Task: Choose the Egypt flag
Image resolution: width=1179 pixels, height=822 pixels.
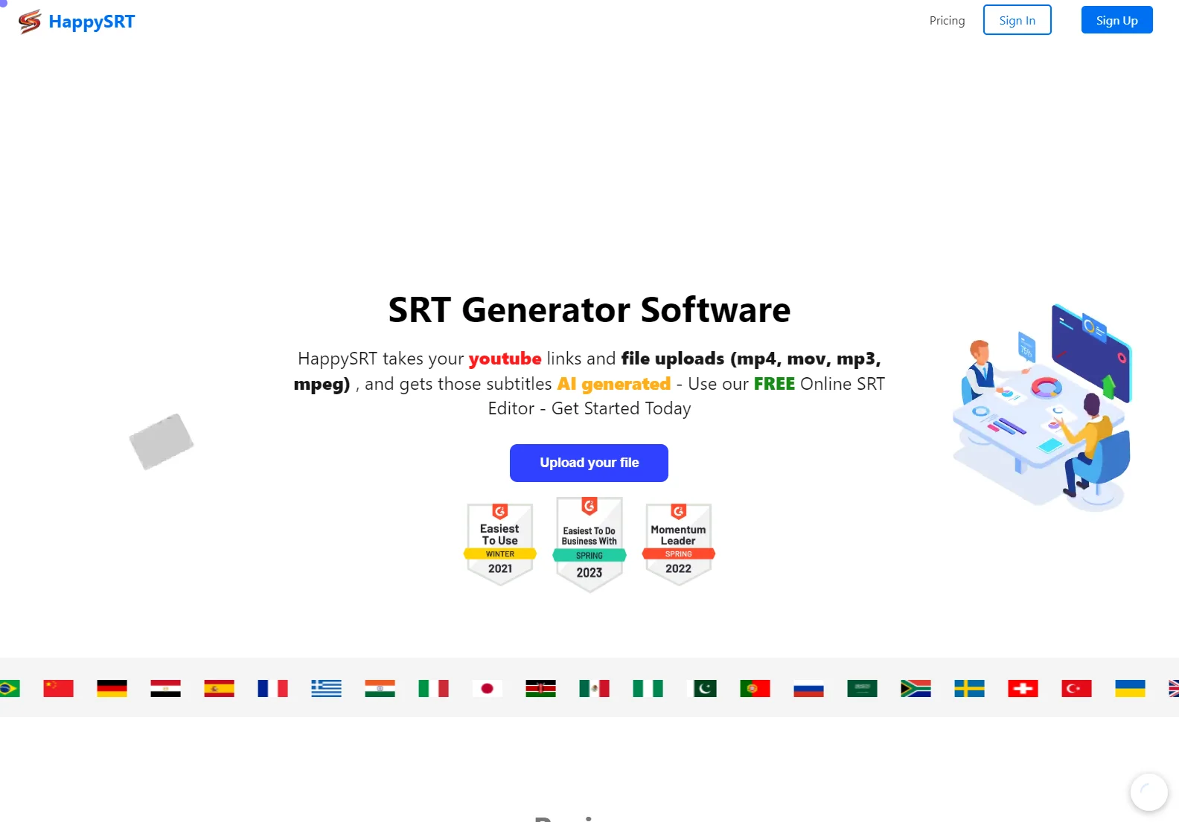Action: (166, 689)
